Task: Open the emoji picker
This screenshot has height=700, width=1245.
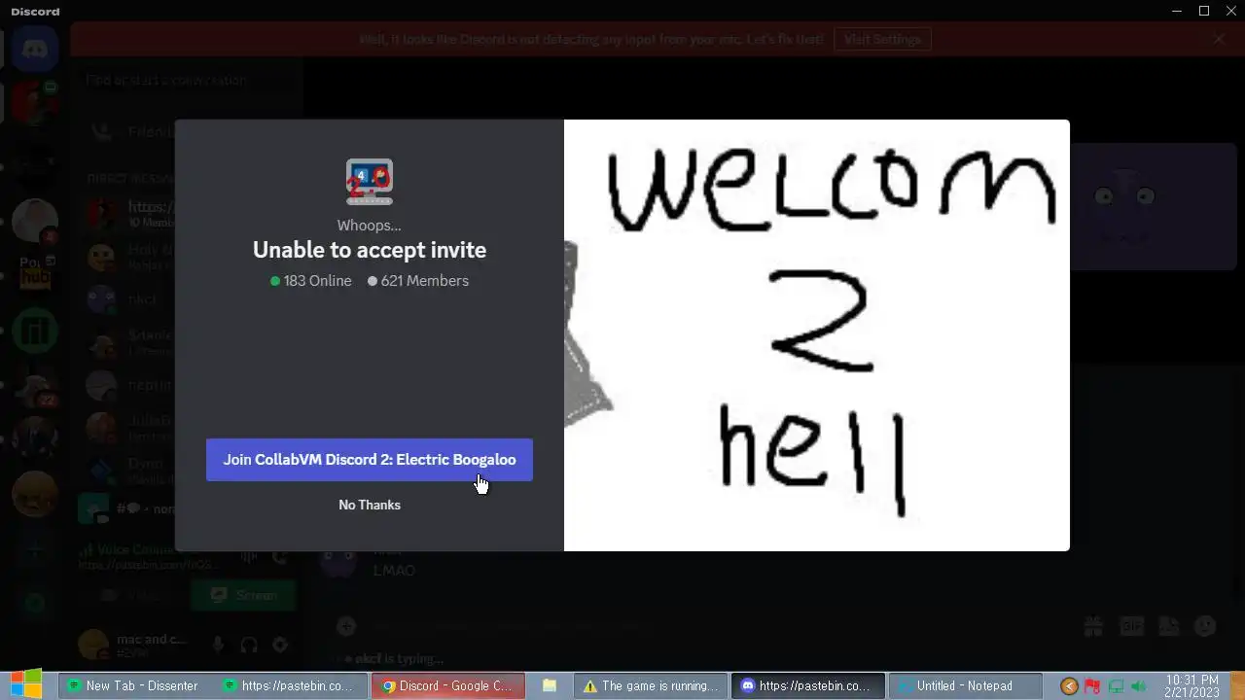Action: point(1205,627)
